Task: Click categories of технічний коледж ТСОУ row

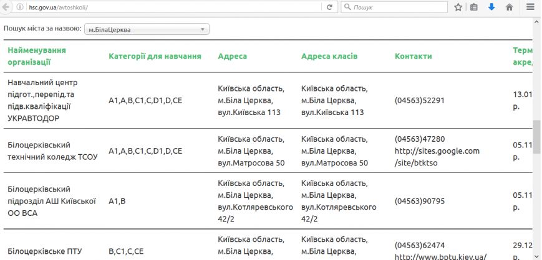Action: click(x=145, y=151)
